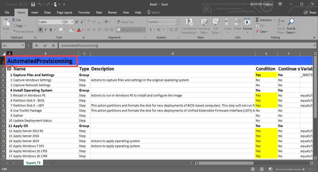Apply the Fill Color bucket
The height and width of the screenshot is (172, 318).
point(71,30)
